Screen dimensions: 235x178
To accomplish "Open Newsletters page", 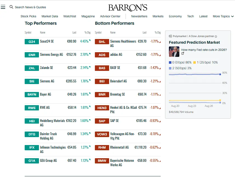I will [x=139, y=16].
